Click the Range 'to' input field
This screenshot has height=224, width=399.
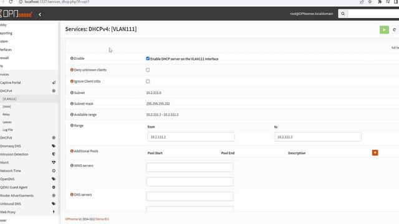pyautogui.click(x=317, y=137)
